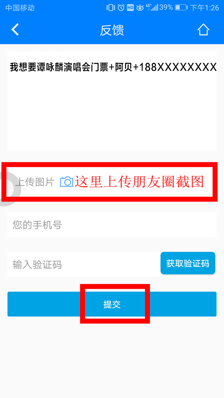The height and width of the screenshot is (398, 224).
Task: Tap the red 这里上传朋友圈截图 text
Action: [139, 182]
